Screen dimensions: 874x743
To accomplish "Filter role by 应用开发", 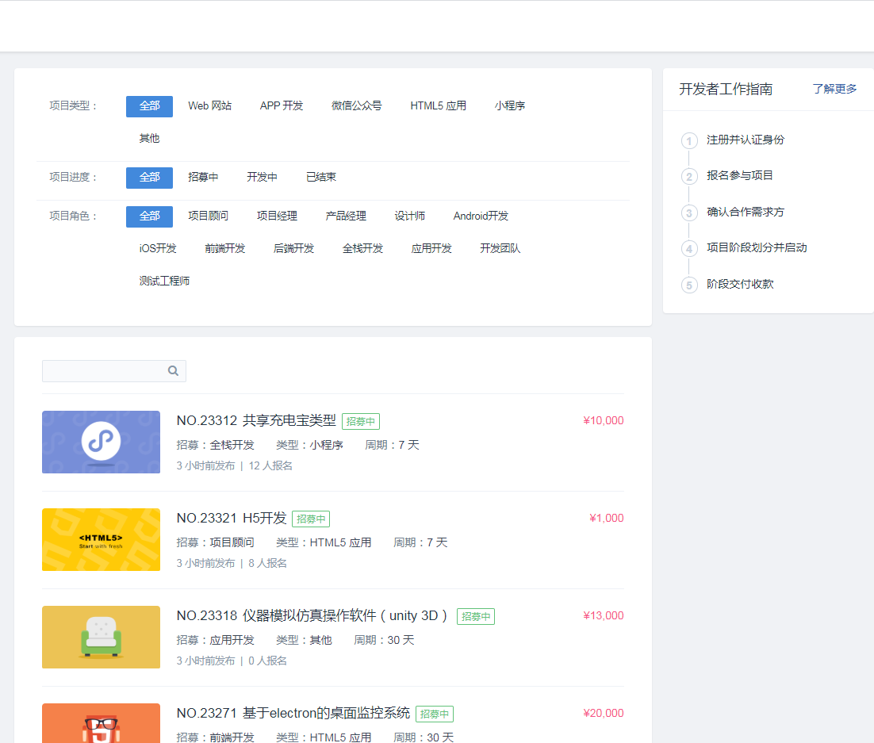I will click(x=431, y=249).
